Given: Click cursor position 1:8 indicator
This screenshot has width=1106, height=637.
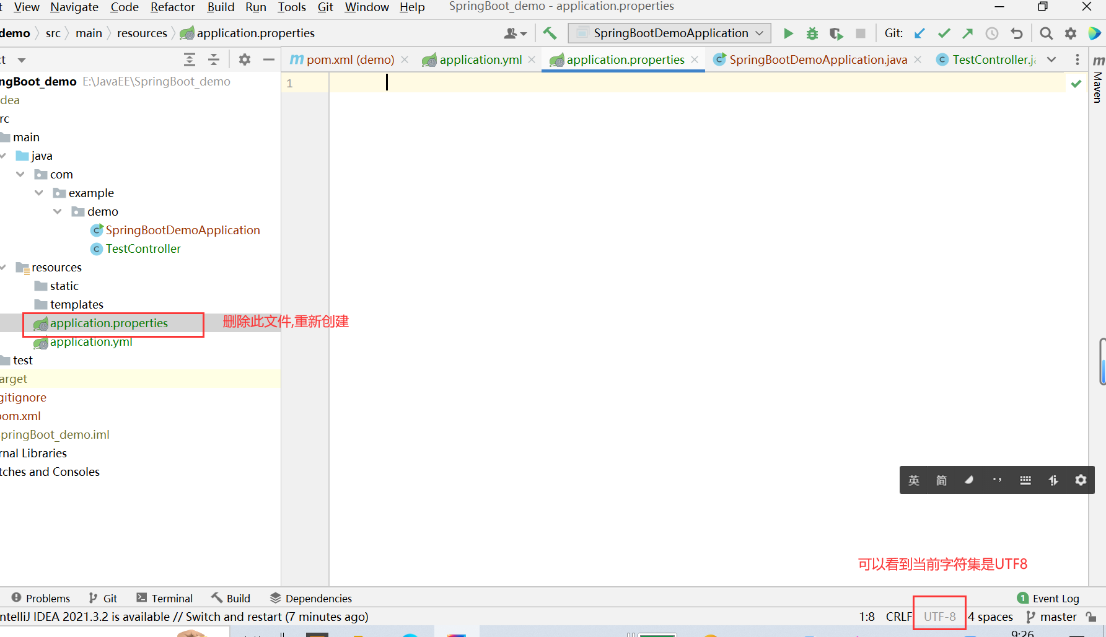Looking at the screenshot, I should [x=867, y=617].
